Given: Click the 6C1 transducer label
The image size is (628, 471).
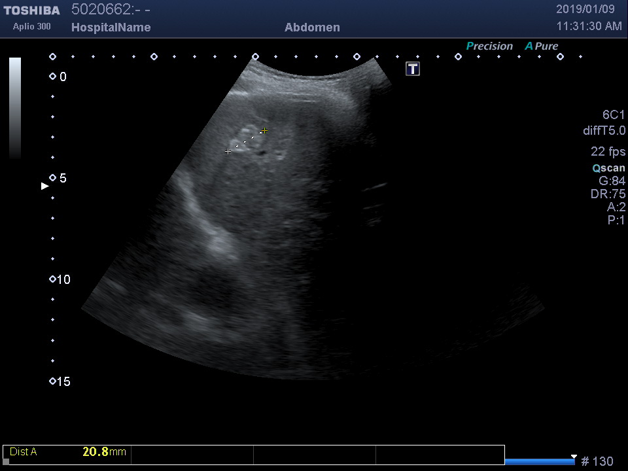Looking at the screenshot, I should coord(613,115).
